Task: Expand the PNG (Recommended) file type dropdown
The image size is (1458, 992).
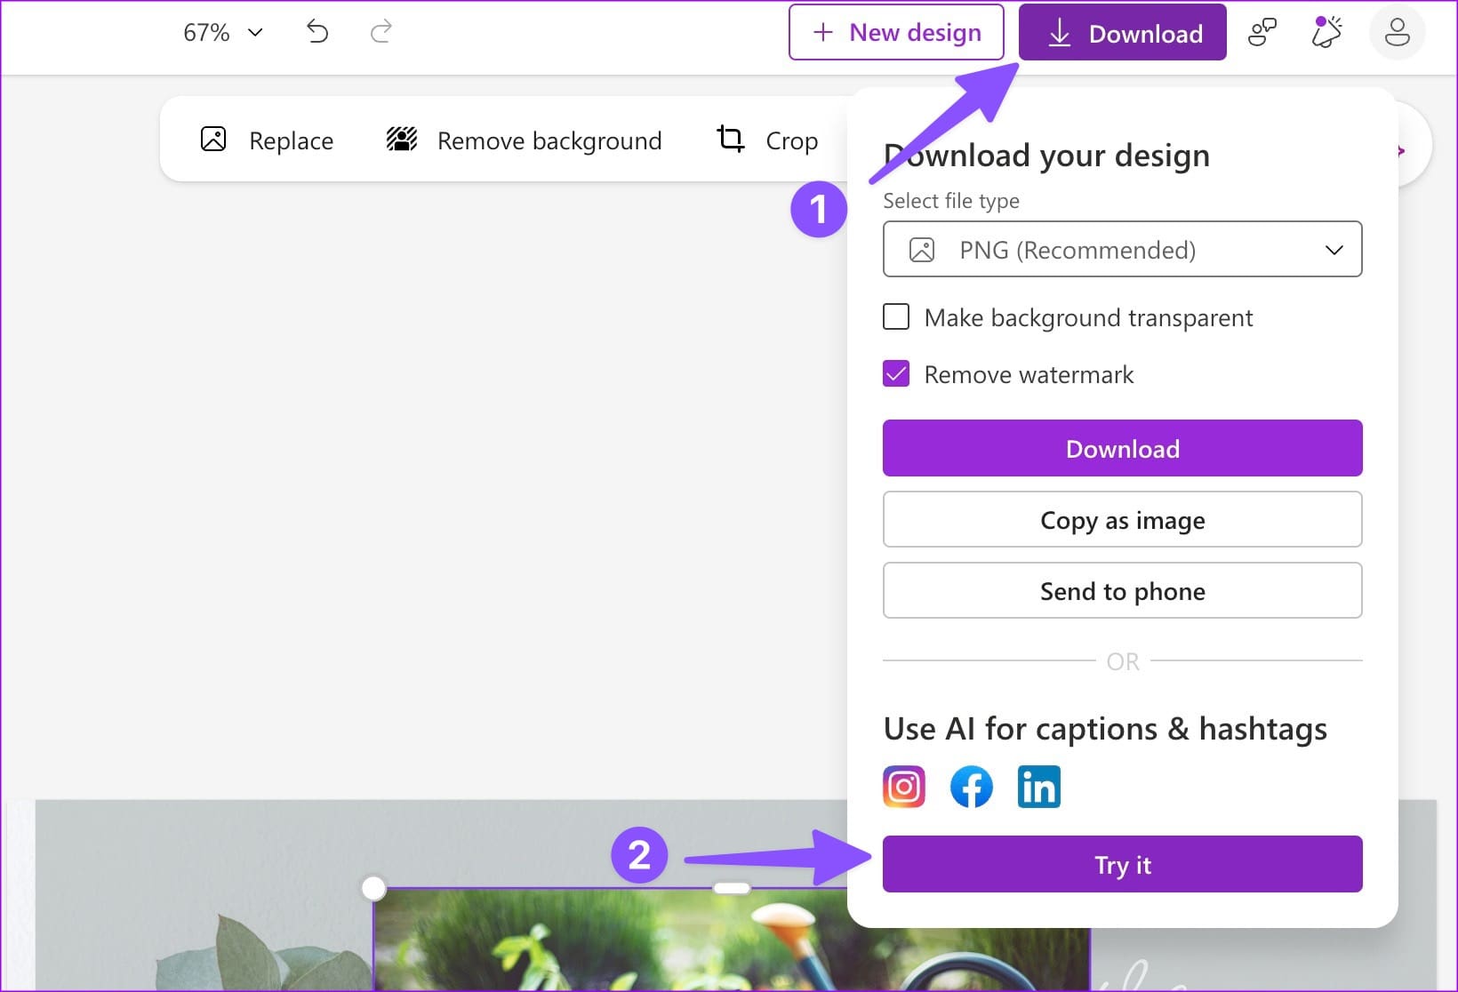Action: click(x=1122, y=250)
